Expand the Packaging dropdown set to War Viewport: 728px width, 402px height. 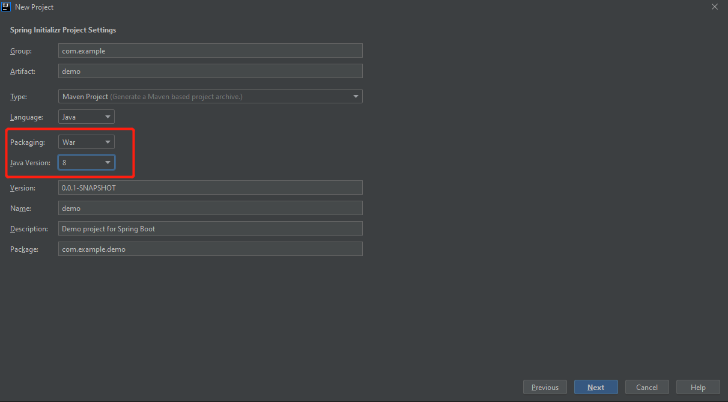pyautogui.click(x=86, y=142)
